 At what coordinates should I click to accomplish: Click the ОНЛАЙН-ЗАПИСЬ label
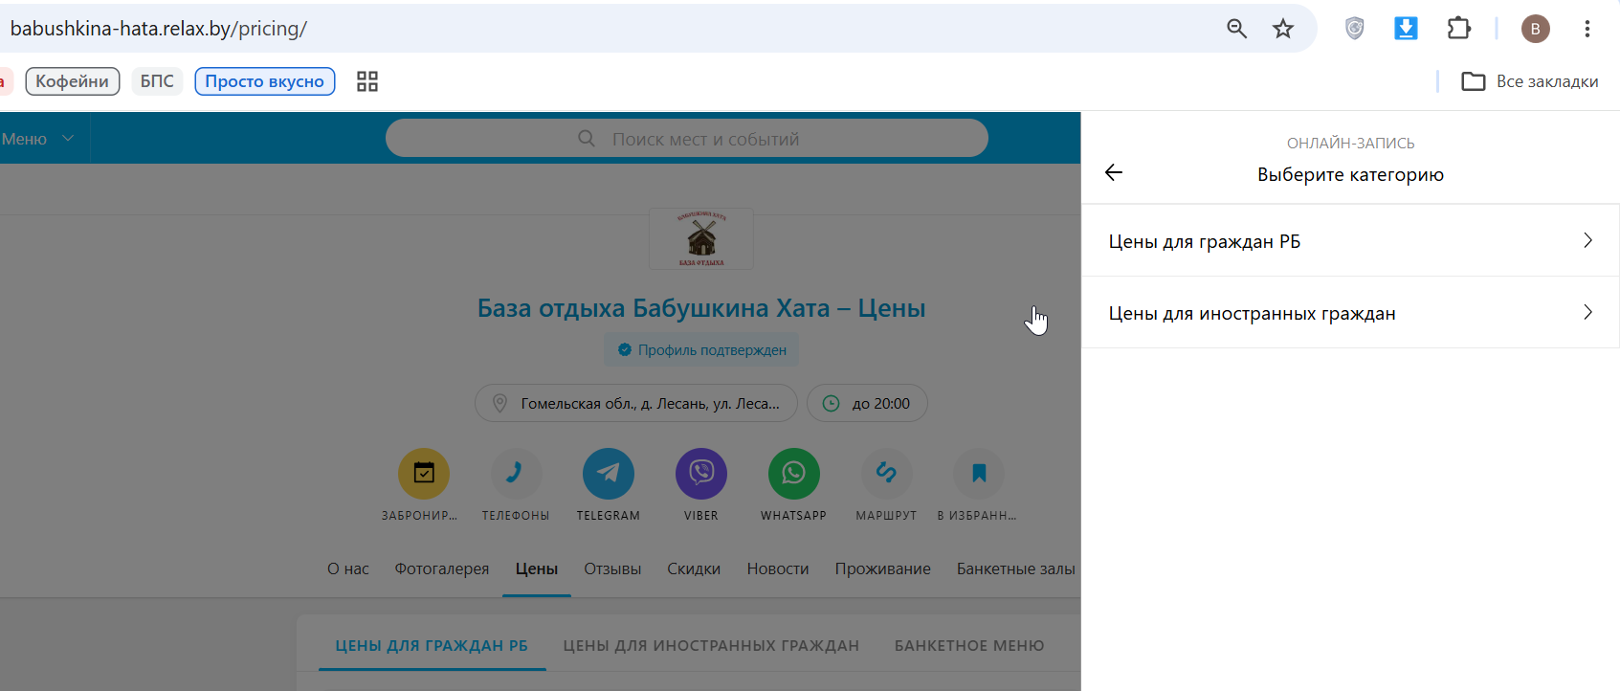(x=1350, y=143)
